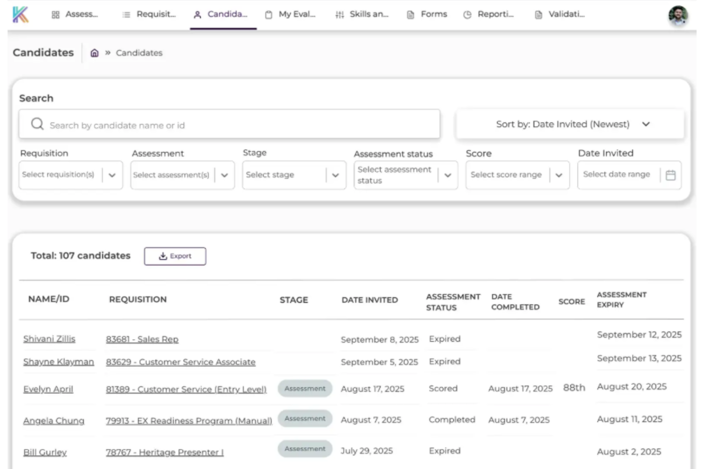704x469 pixels.
Task: Open the Reporting tab
Action: [489, 14]
